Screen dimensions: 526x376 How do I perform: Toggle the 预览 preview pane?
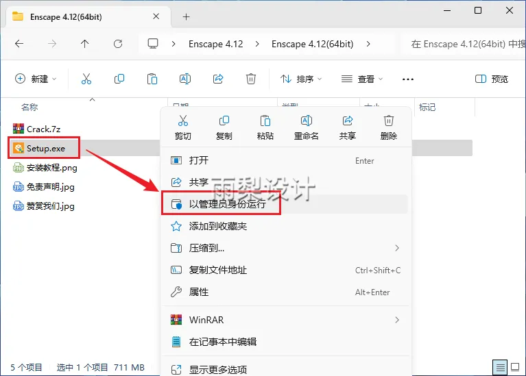click(492, 79)
